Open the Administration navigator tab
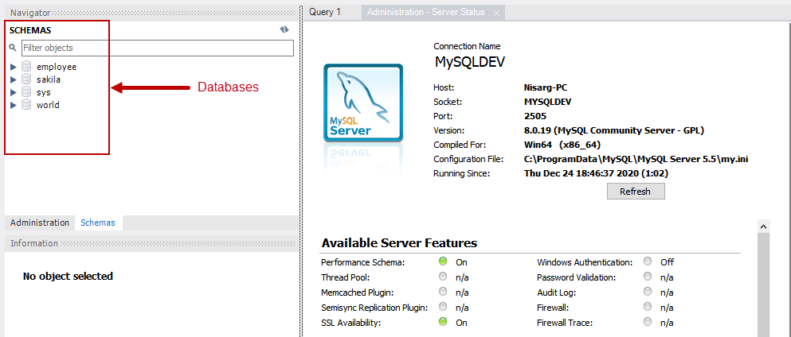 [x=40, y=223]
